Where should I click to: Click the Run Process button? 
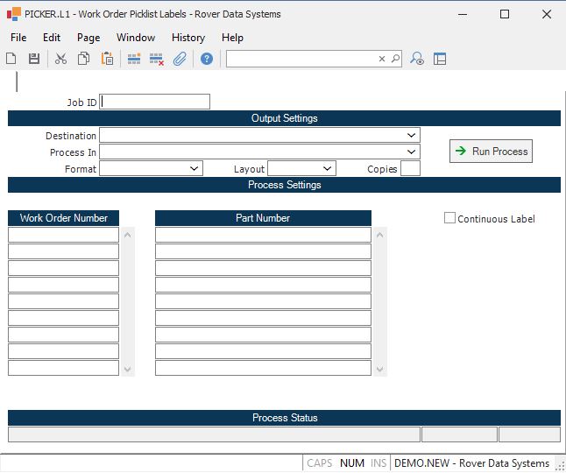tap(491, 152)
